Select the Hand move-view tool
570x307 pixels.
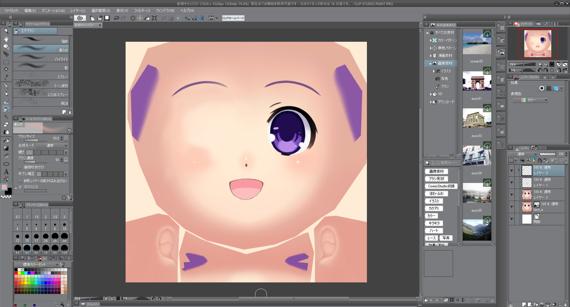6,39
